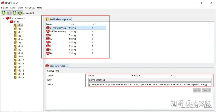216x112 pixels.
Task: Select the db0 database icon
Action: pyautogui.click(x=16, y=25)
